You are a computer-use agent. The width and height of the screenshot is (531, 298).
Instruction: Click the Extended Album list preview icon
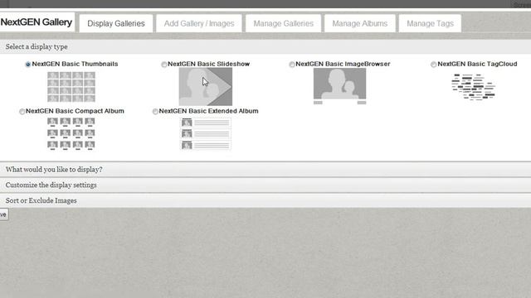point(206,133)
